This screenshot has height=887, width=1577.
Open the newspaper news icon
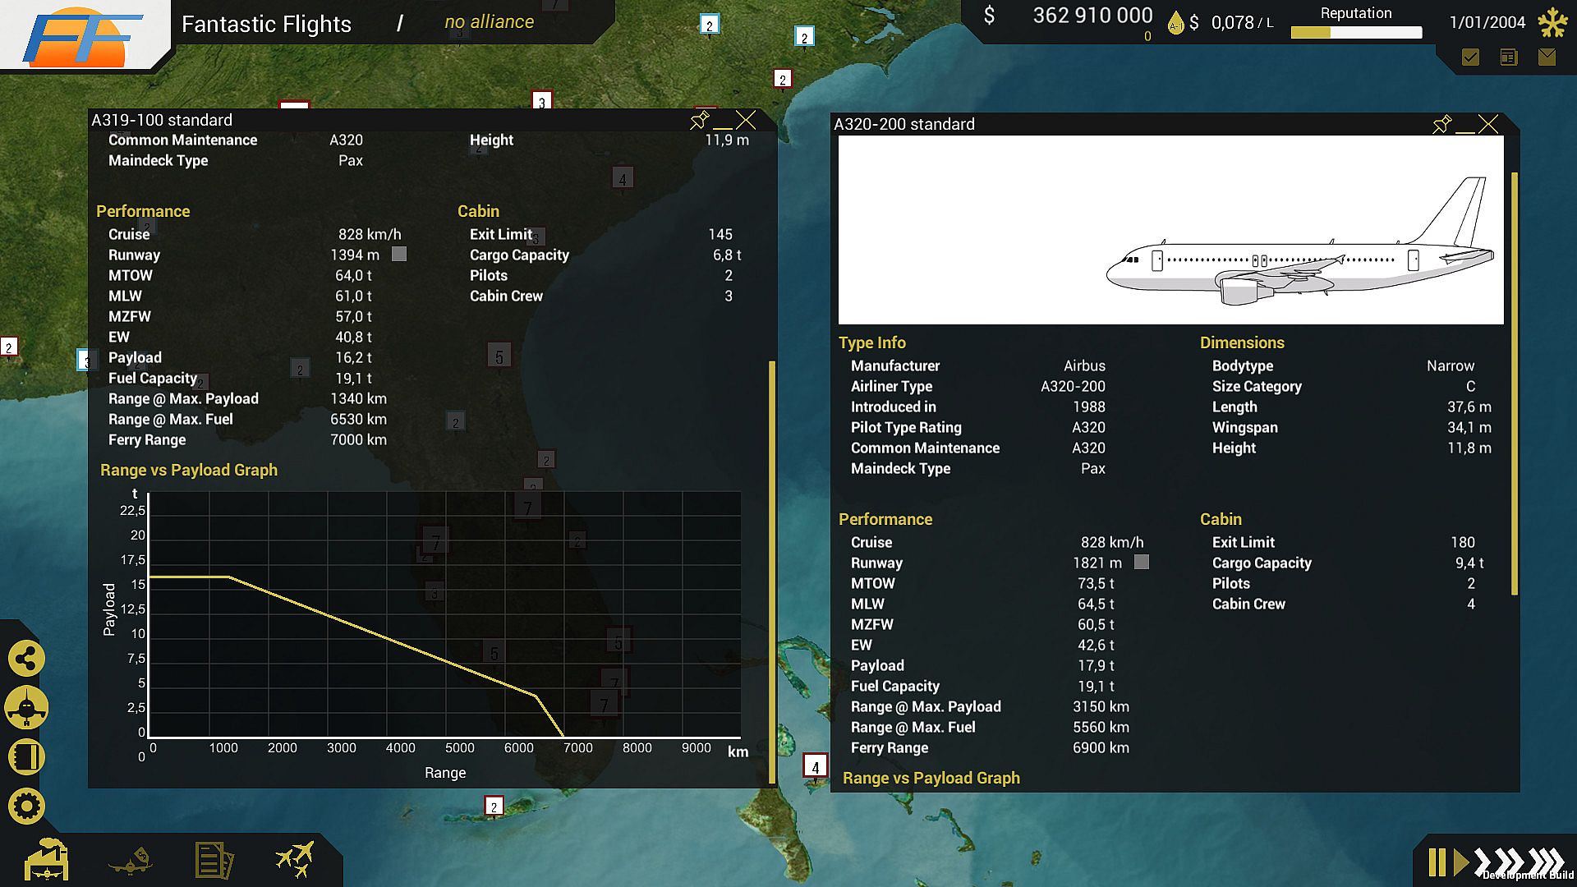pyautogui.click(x=1509, y=57)
